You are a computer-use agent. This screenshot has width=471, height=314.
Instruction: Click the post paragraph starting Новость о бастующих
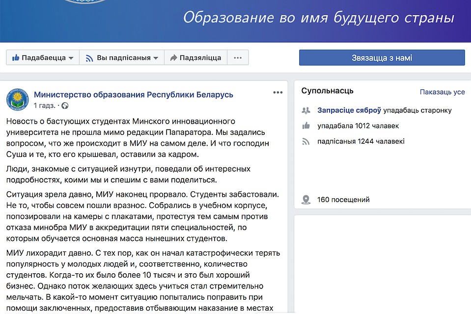point(138,138)
